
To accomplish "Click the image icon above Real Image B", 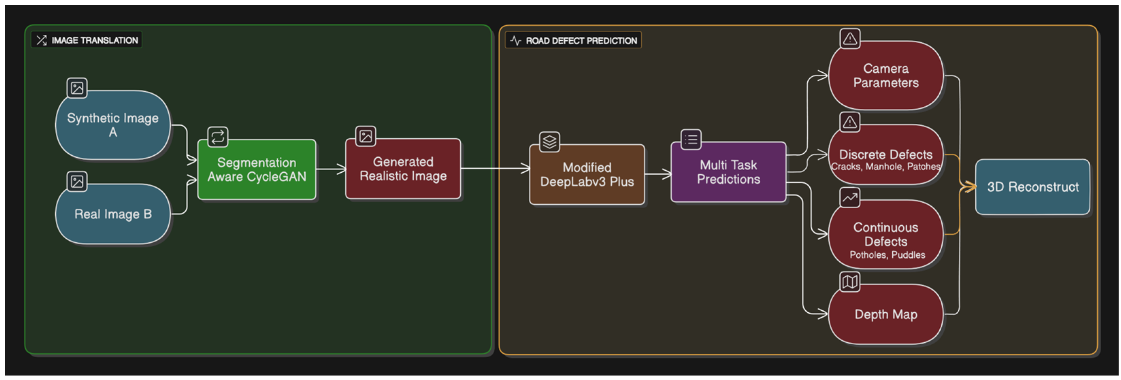I will 77,181.
